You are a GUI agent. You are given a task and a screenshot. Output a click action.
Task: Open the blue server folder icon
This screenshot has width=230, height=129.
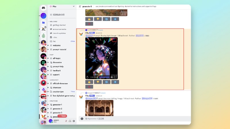pyautogui.click(x=43, y=23)
